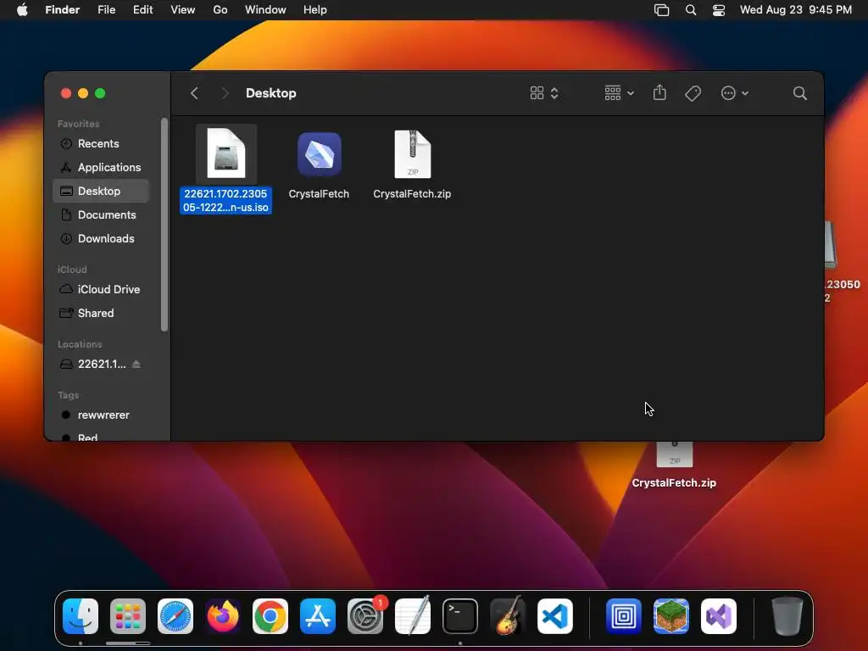Screen dimensions: 868x651
Task: Launch Visual Studio Code from the Dock
Action: 554,615
